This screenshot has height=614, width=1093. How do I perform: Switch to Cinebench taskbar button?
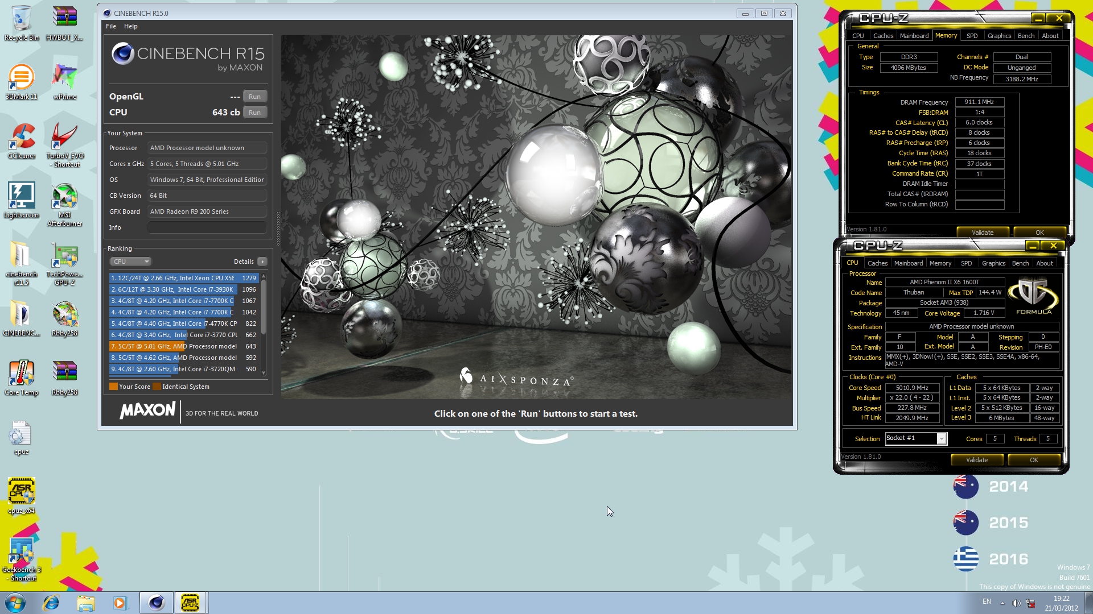(x=157, y=603)
